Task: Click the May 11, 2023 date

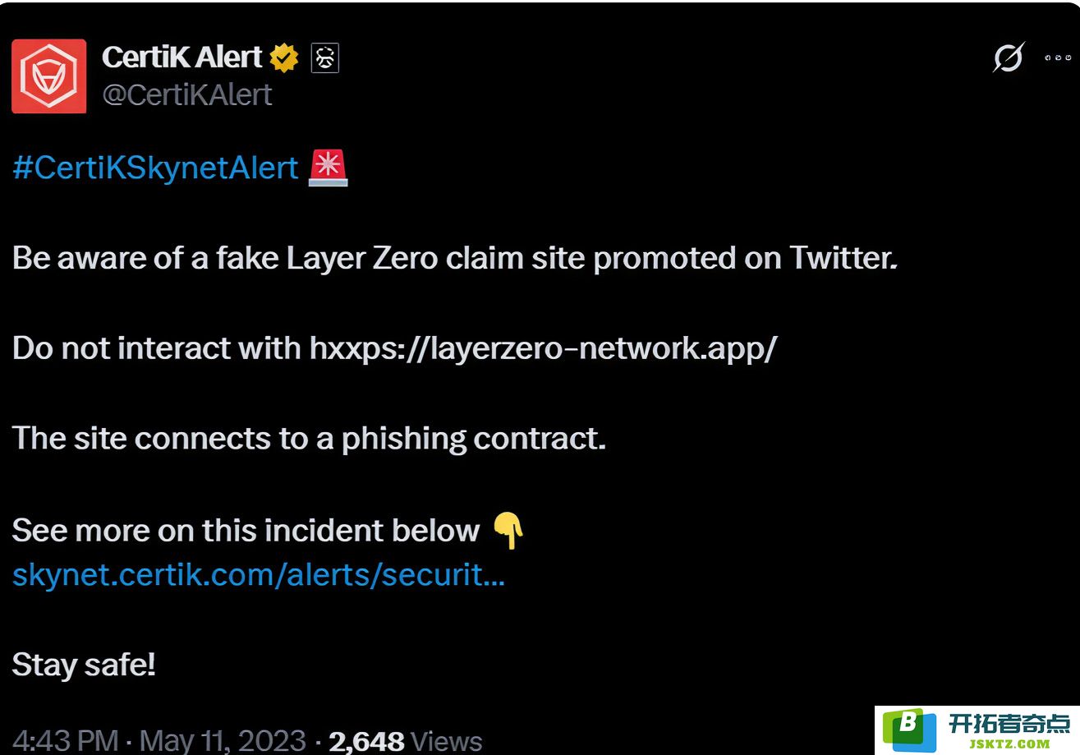Action: 219,740
